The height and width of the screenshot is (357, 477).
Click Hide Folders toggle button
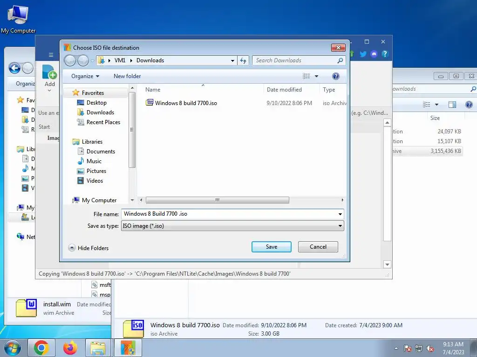88,248
